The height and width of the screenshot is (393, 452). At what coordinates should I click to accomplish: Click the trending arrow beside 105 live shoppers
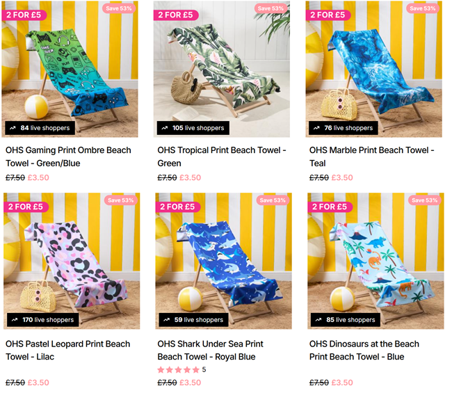[165, 128]
